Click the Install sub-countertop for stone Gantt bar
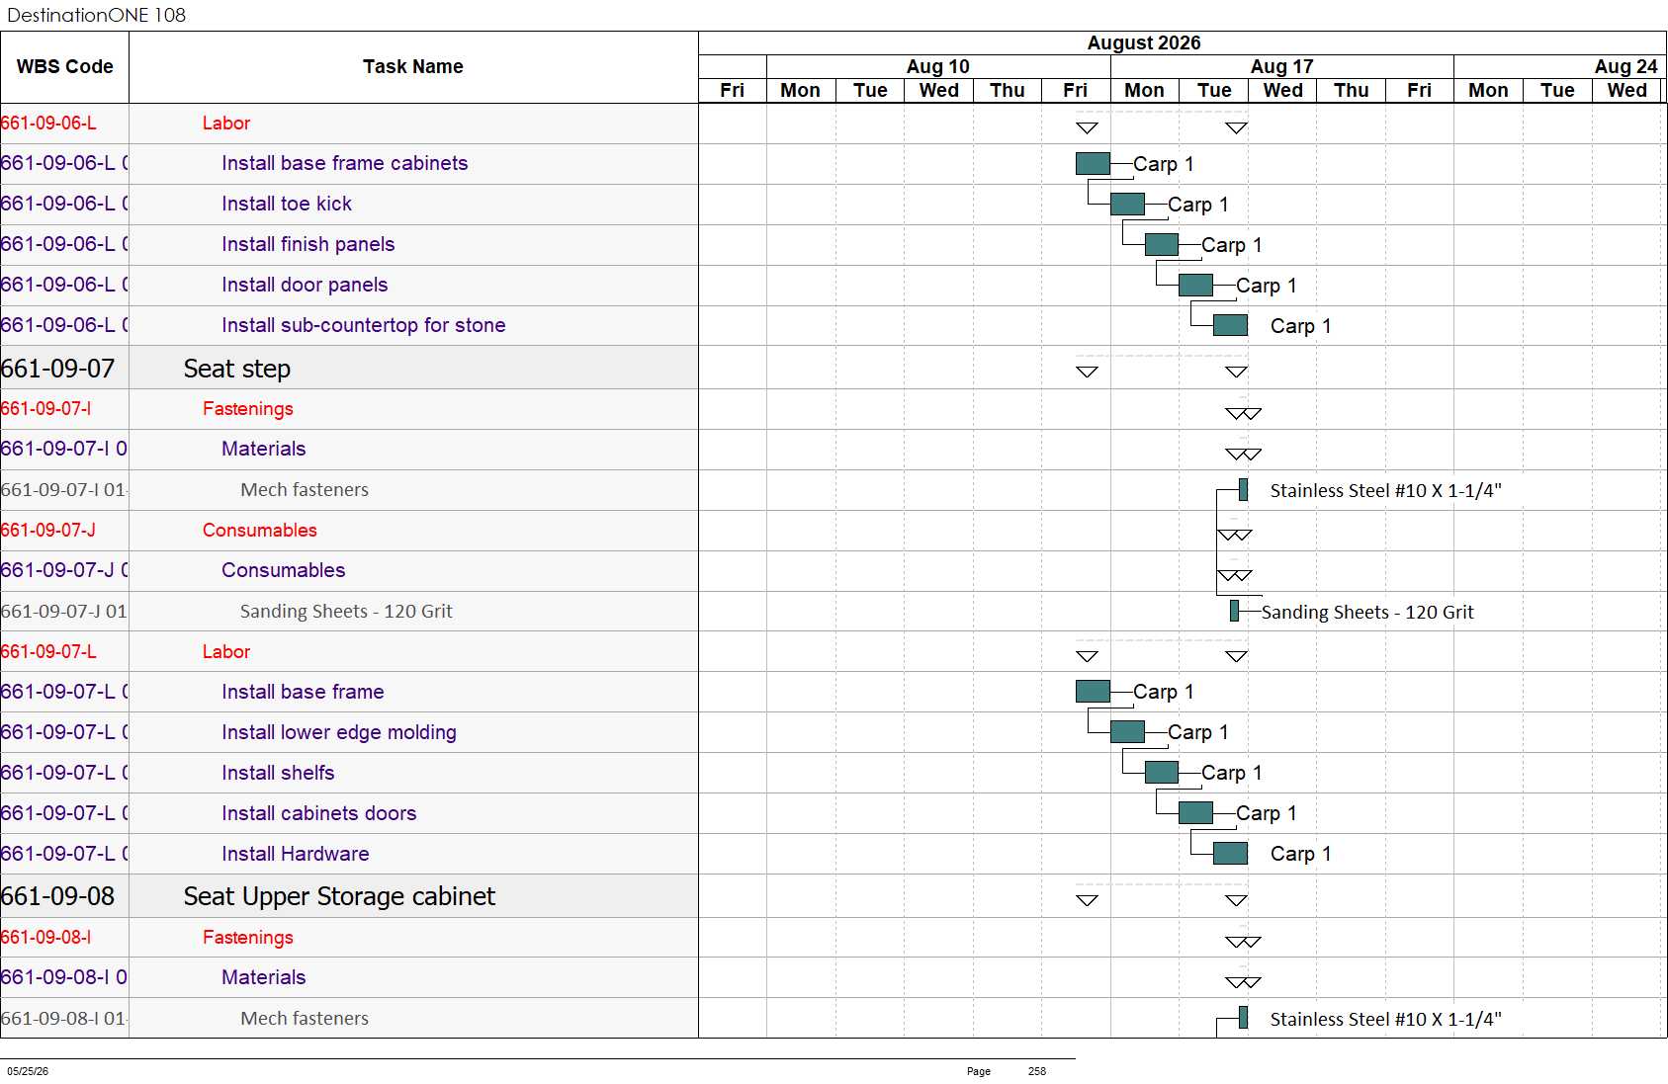 tap(1230, 325)
